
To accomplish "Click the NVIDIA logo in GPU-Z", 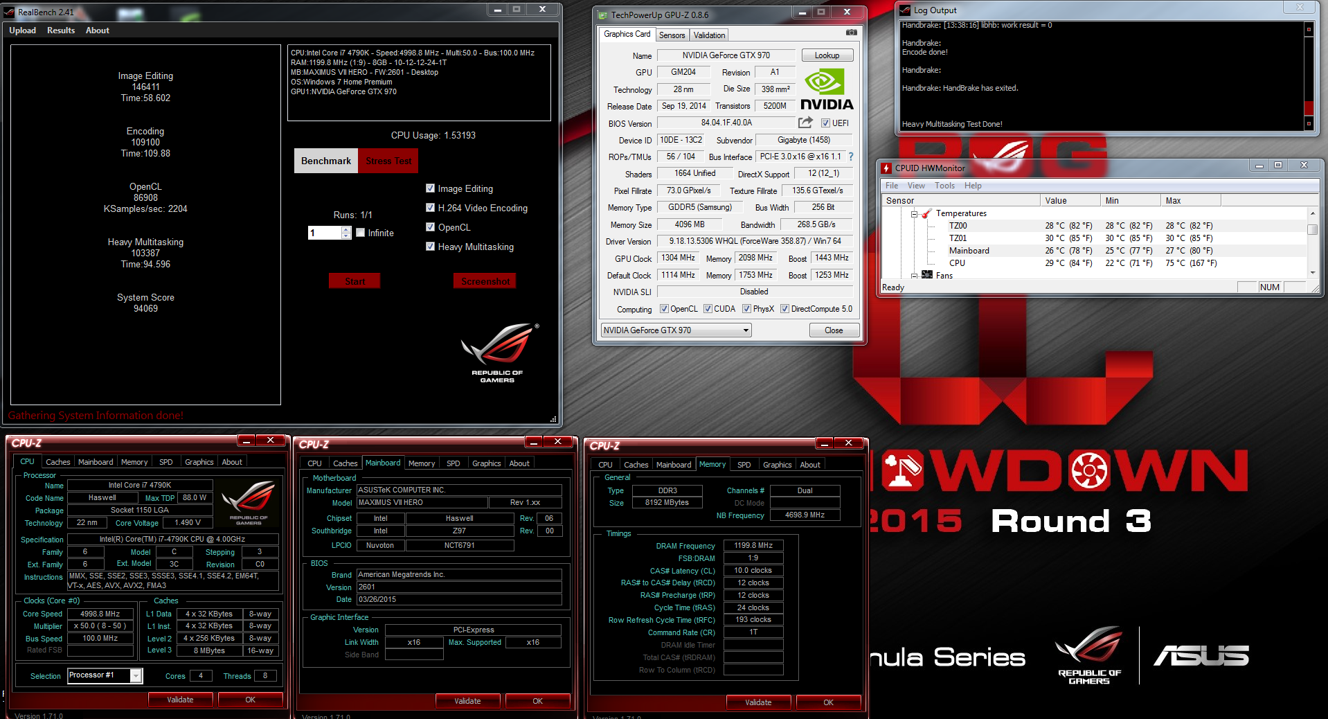I will point(827,89).
